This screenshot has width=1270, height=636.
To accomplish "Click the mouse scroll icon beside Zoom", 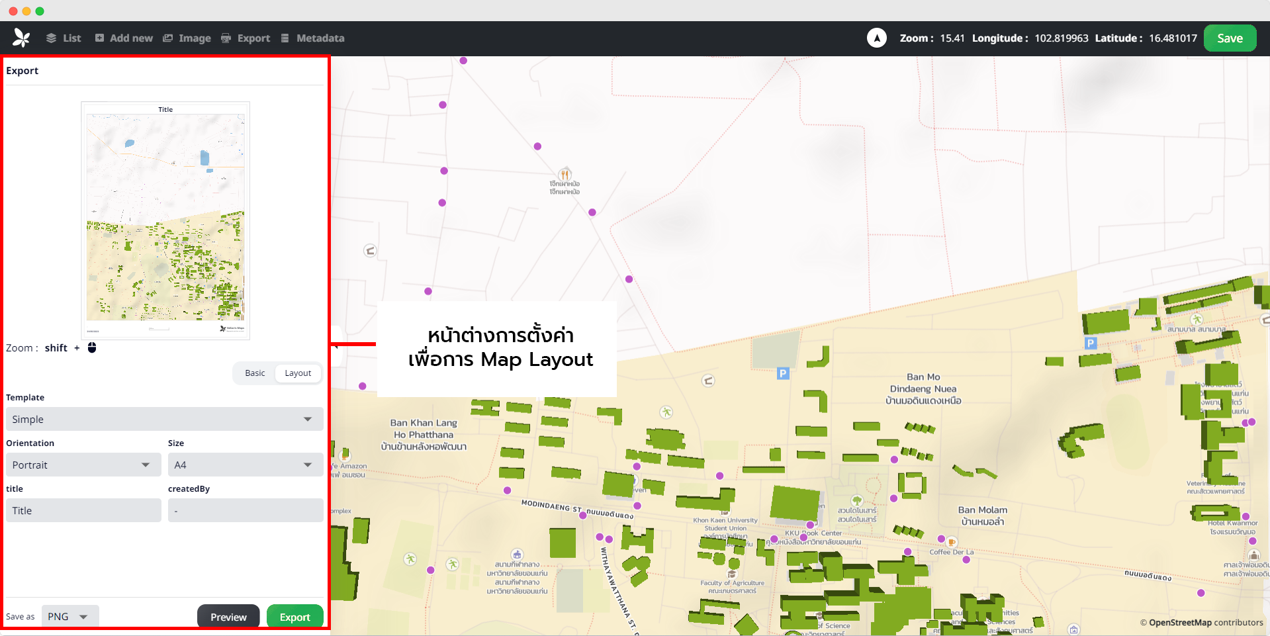I will 92,347.
